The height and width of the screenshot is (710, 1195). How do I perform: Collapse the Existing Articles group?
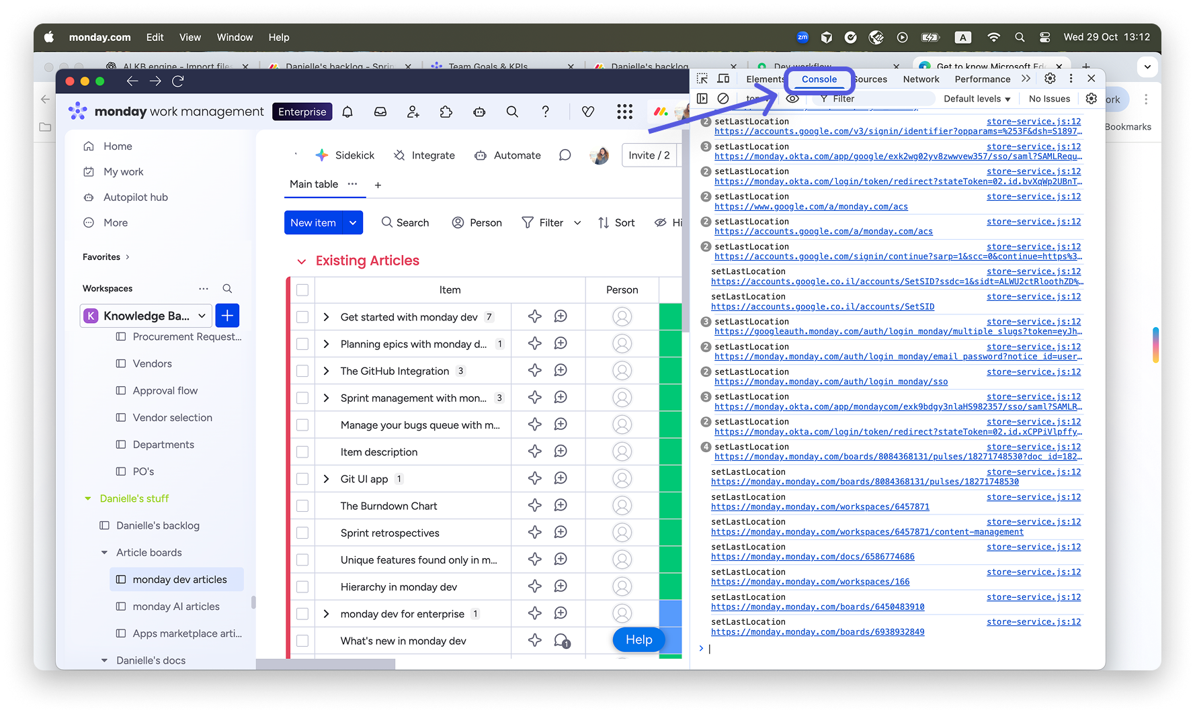click(302, 261)
